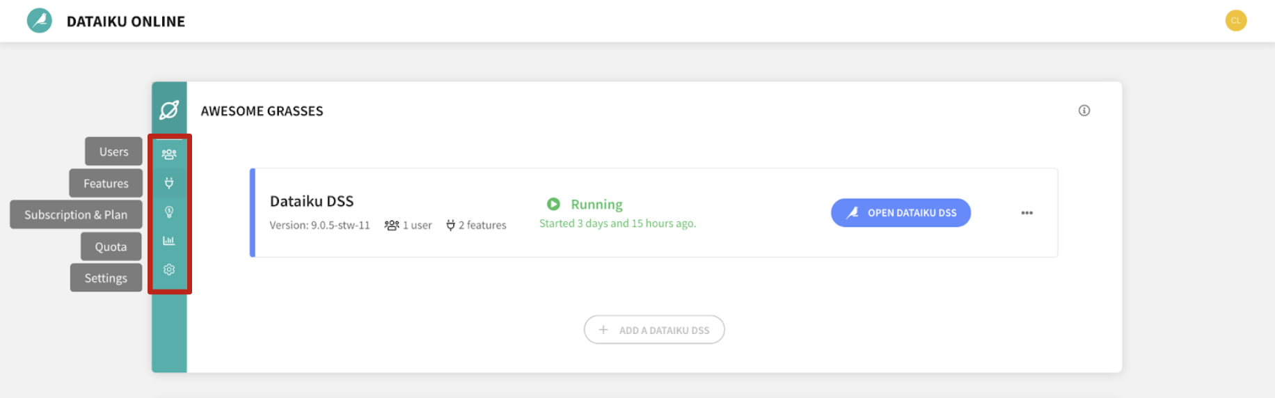Click the Quota tooltip label
Viewport: 1275px width, 398px height.
coord(111,246)
